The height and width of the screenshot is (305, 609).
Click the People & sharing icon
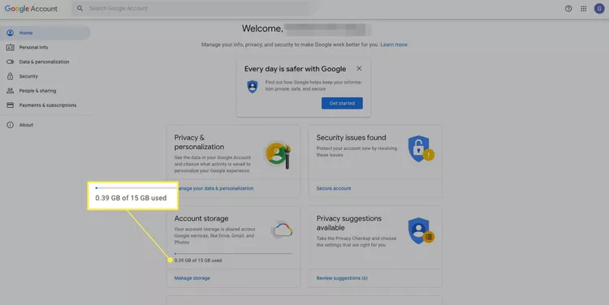point(10,91)
